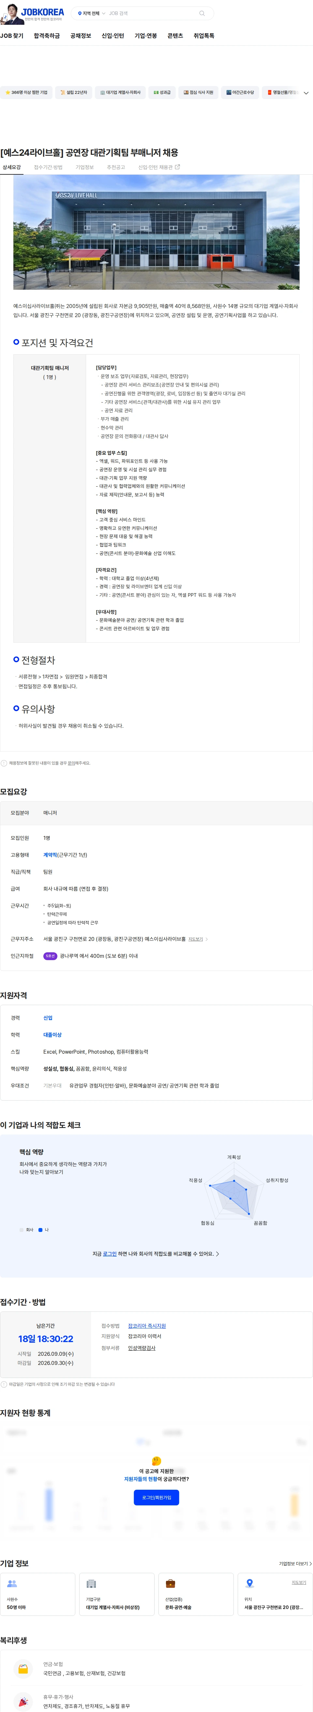
Task: Click the info icon beside 채용정보에 잘못된 내용
Action: coord(4,763)
